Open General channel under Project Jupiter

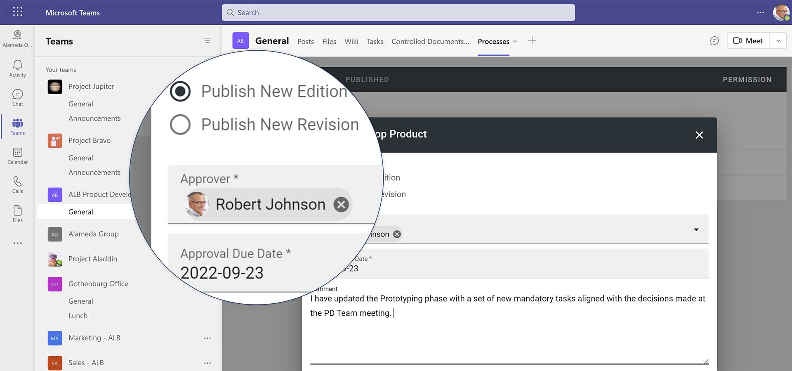click(81, 104)
